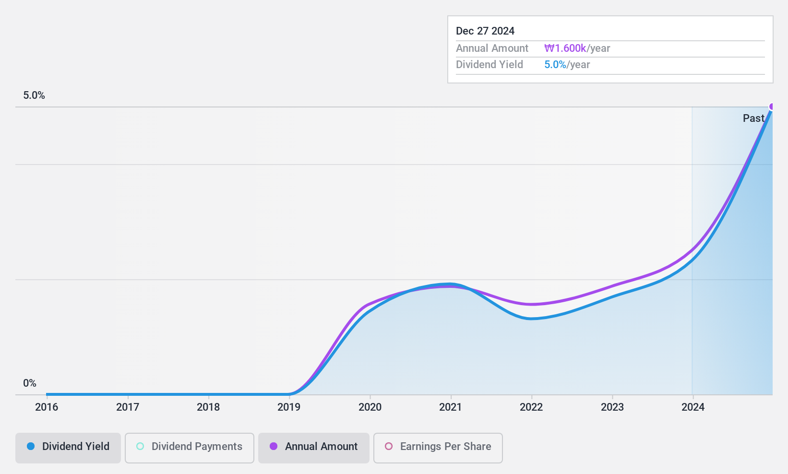Select the 2020 x-axis label
Viewport: 788px width, 474px height.
point(370,407)
